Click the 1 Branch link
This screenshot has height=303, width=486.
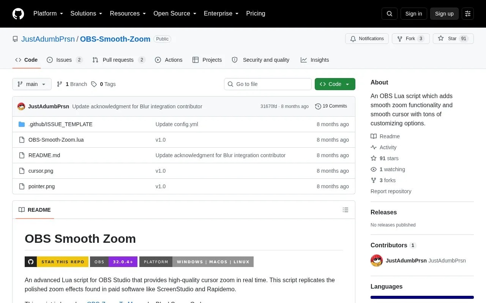point(72,84)
